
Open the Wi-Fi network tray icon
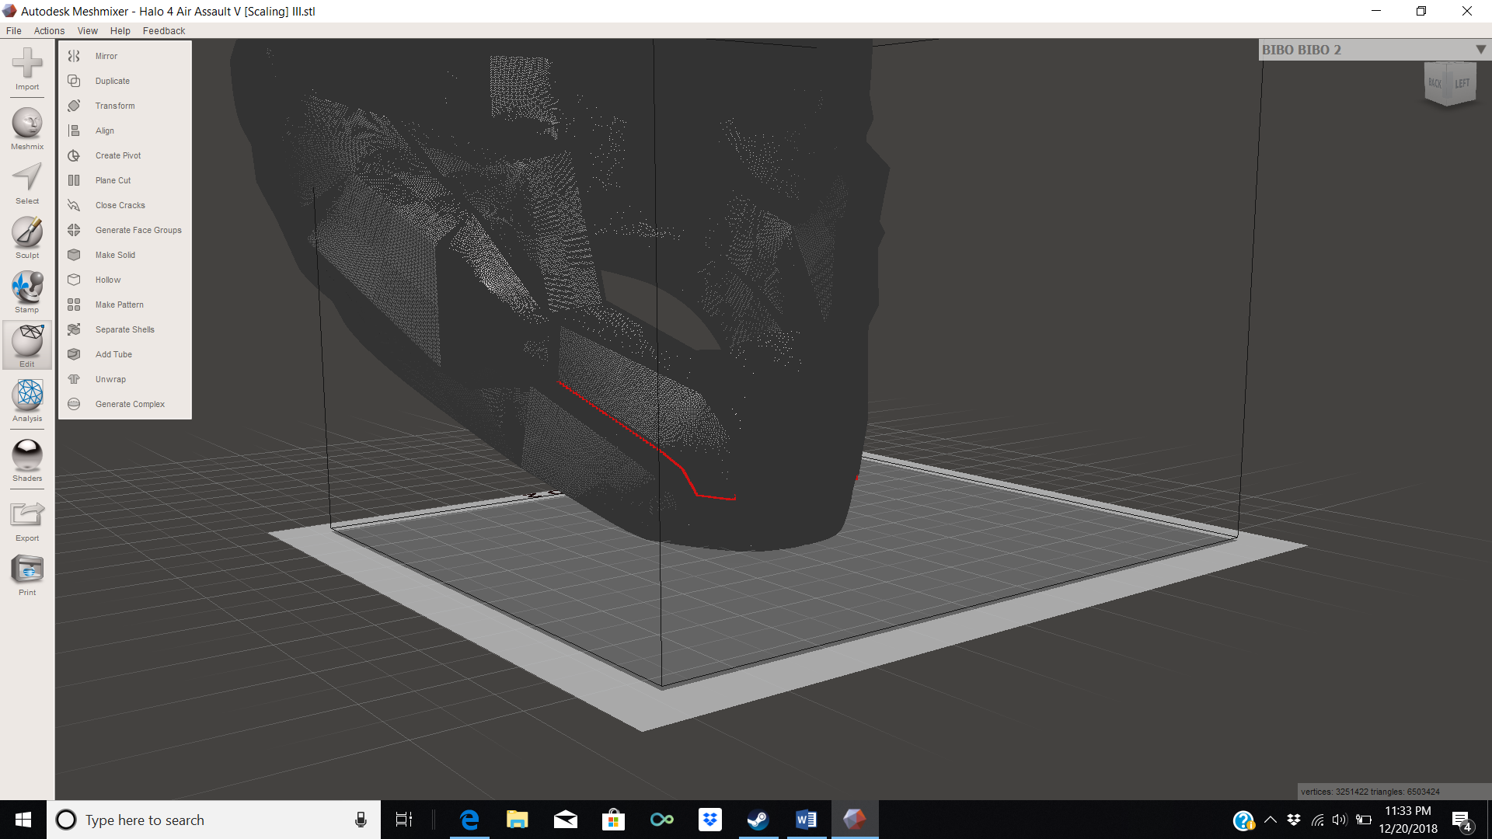[x=1317, y=820]
